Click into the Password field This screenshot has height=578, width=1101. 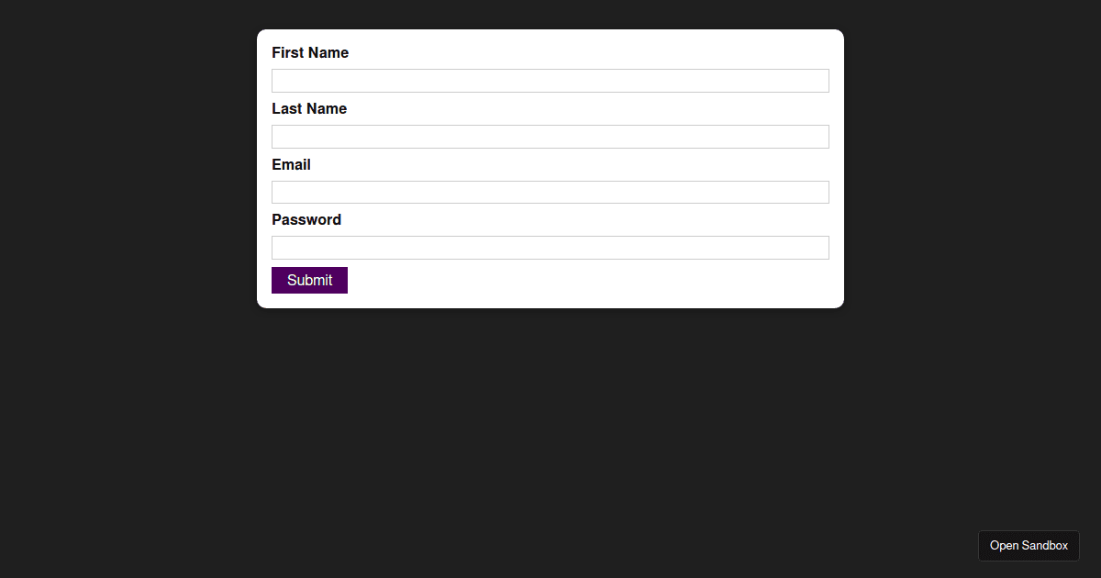[550, 248]
